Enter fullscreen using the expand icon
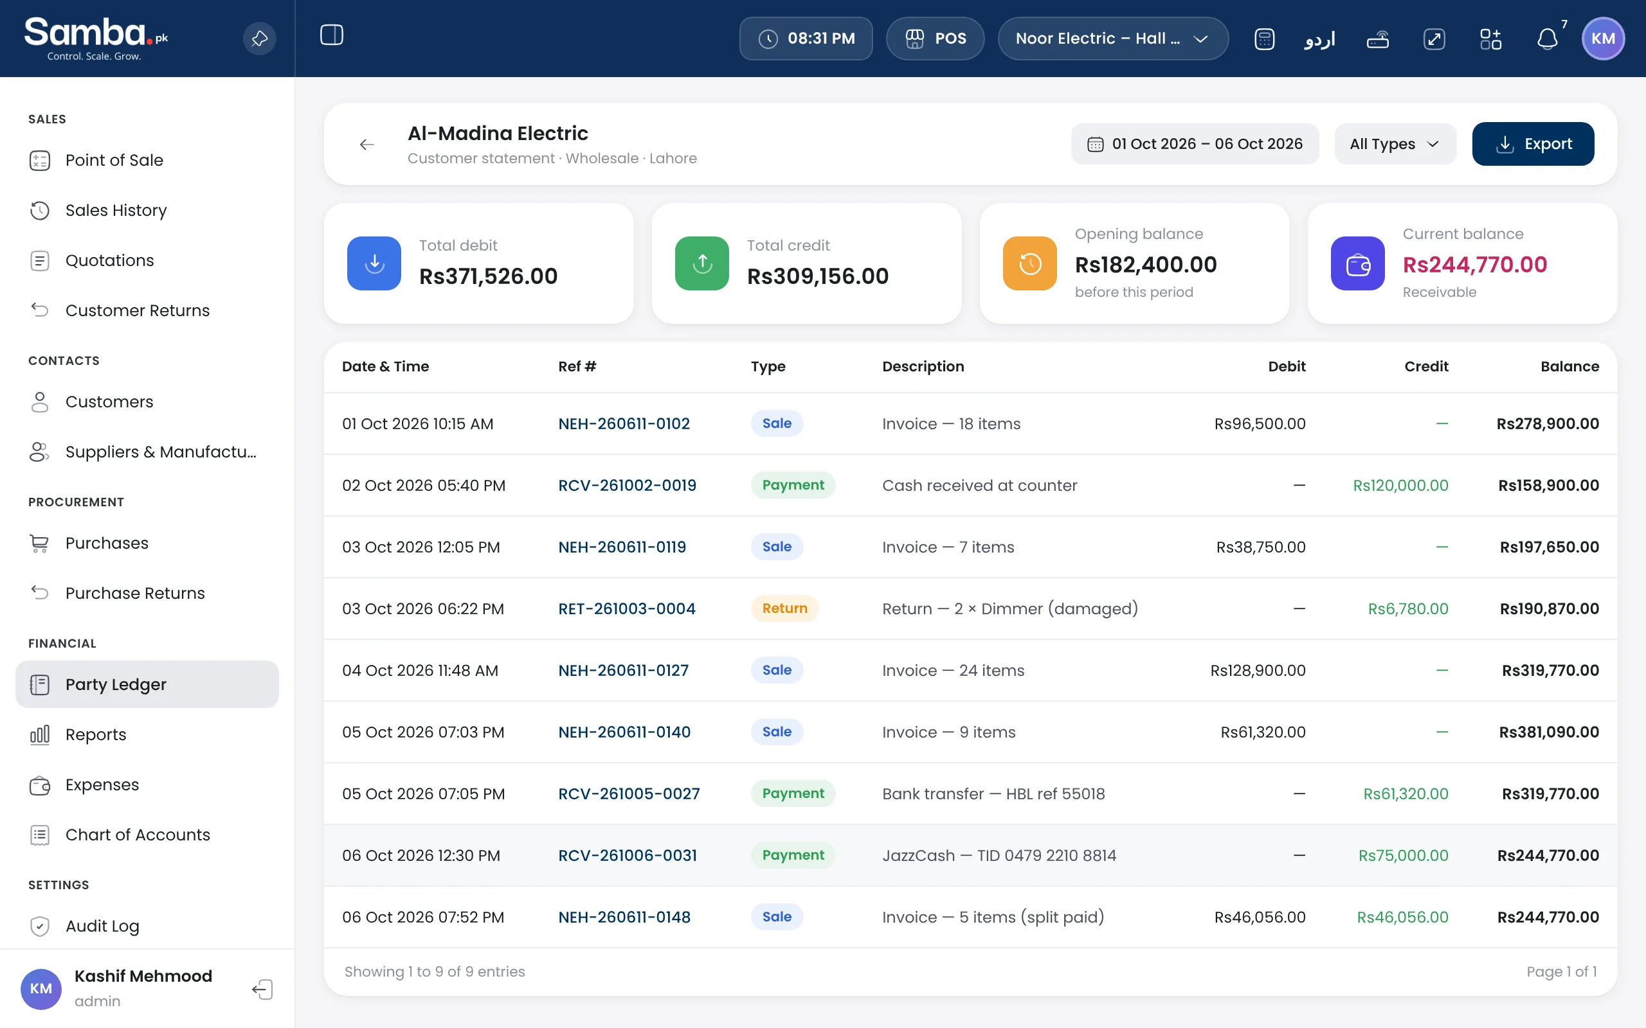 click(x=1434, y=39)
